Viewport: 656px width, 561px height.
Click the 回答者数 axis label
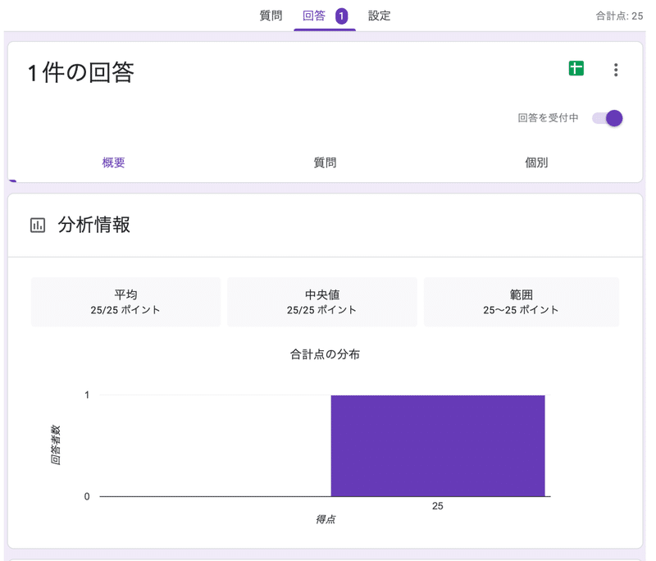(55, 445)
